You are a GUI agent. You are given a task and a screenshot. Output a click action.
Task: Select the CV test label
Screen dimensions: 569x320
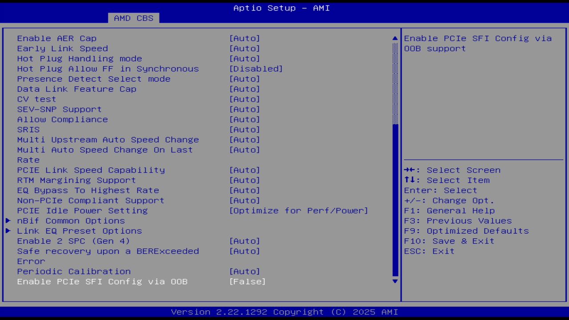click(x=37, y=99)
